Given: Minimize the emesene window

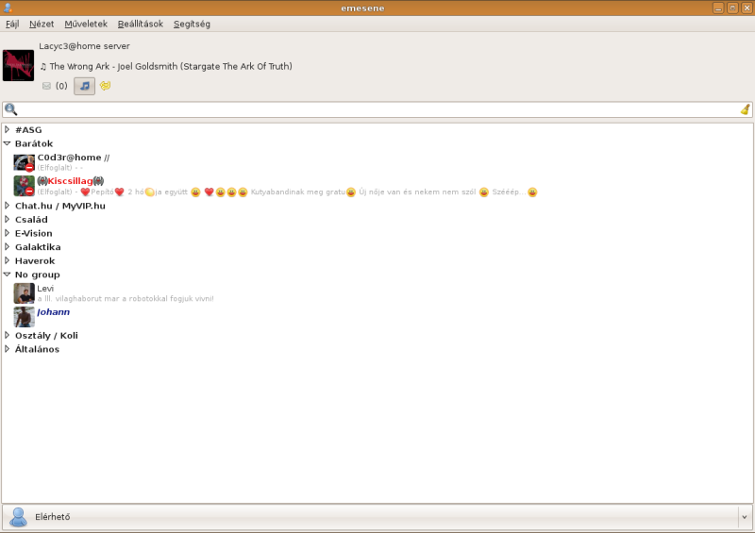Looking at the screenshot, I should coord(718,8).
